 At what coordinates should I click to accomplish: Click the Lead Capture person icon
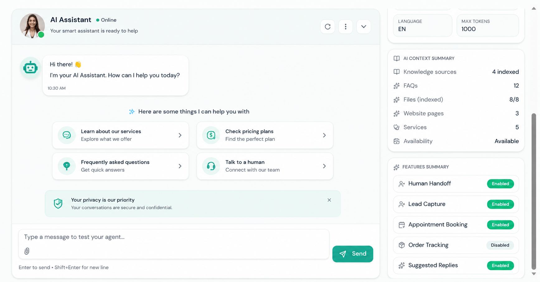402,204
